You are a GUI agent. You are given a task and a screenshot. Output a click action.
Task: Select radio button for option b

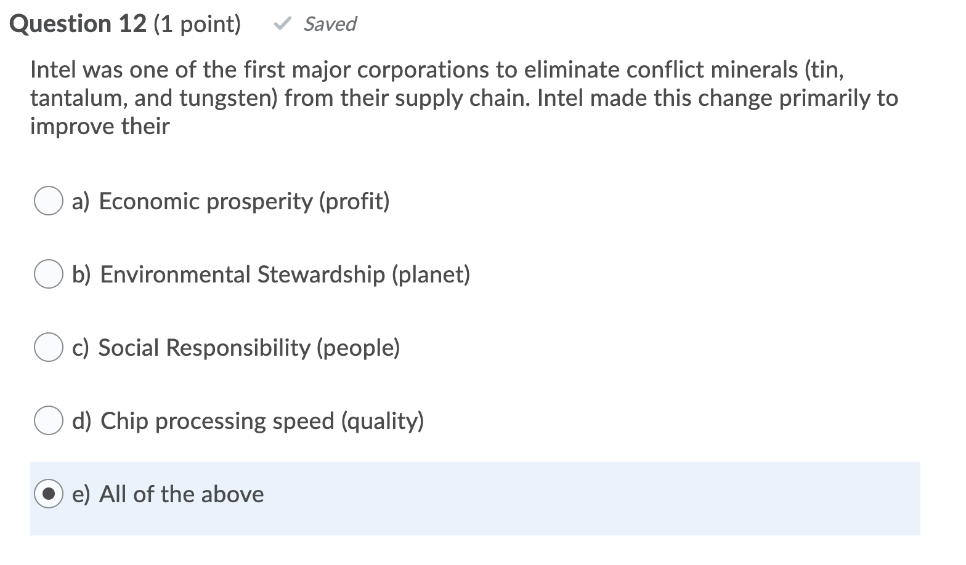48,274
